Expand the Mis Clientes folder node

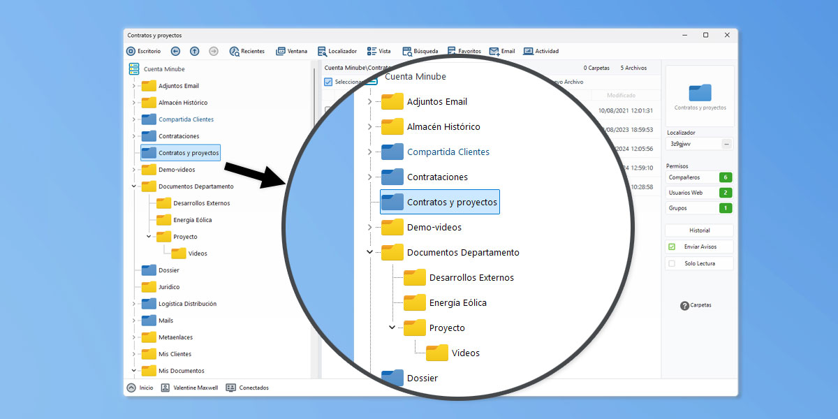(x=133, y=354)
